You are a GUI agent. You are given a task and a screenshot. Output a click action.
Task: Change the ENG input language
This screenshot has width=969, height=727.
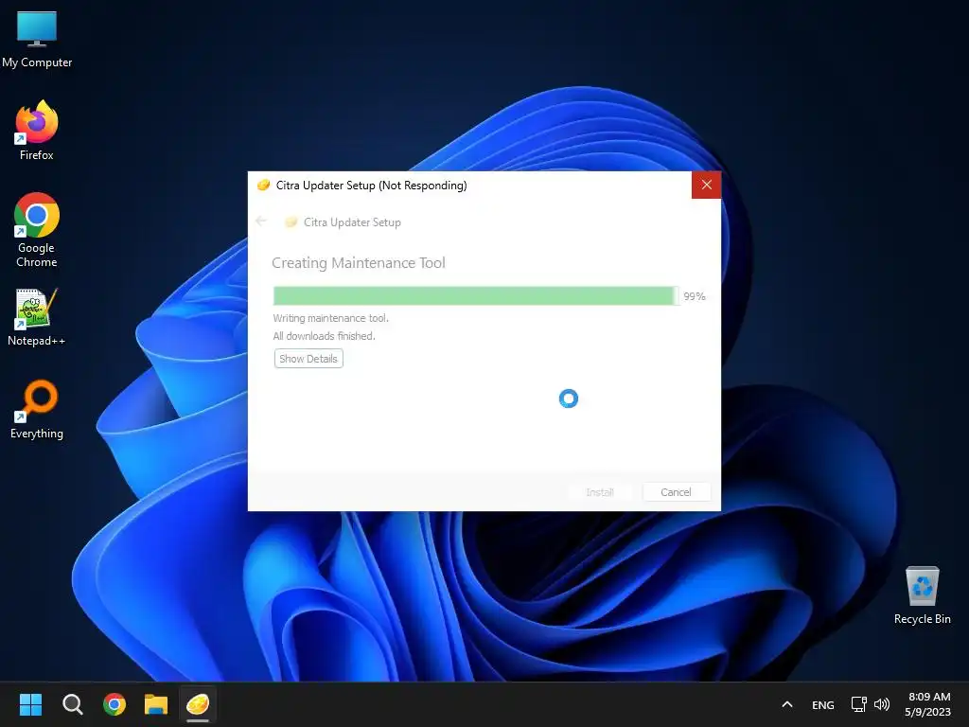(x=822, y=704)
